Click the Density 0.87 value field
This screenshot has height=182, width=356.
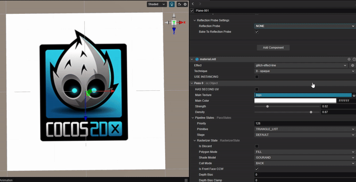(338, 112)
